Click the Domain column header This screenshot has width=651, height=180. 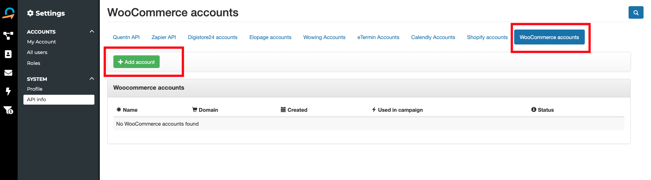click(x=205, y=110)
